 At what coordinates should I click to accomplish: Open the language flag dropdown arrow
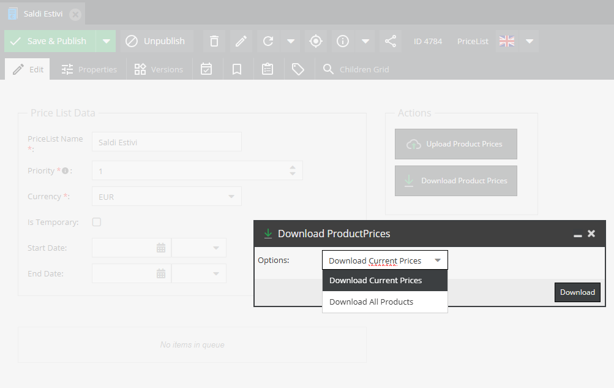[x=530, y=41]
